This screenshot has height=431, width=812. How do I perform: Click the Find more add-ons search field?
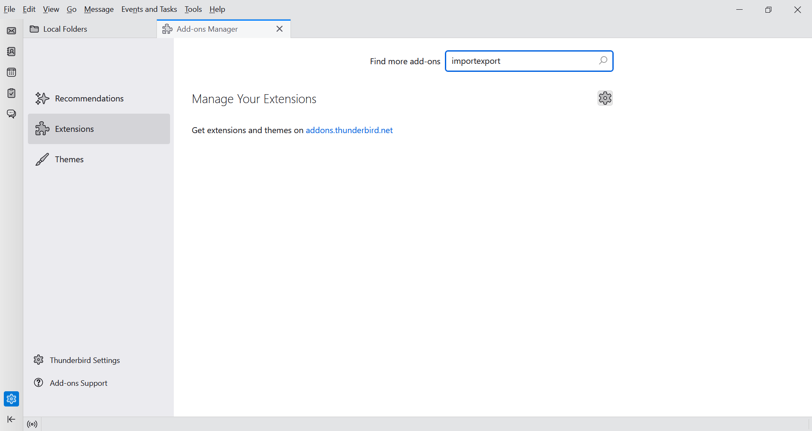tap(529, 61)
